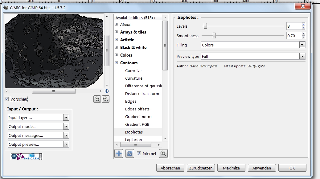Click the refresh filters icon
This screenshot has width=320, height=179.
click(x=130, y=153)
